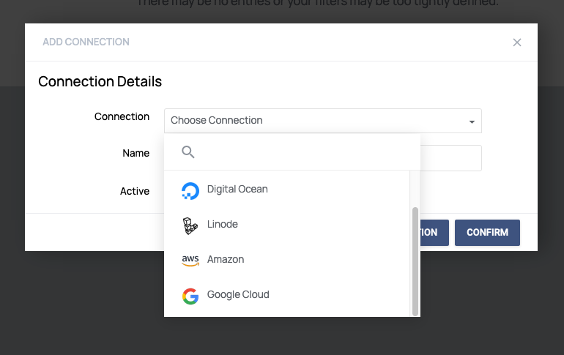
Task: Click the CONFIRM button
Action: (x=487, y=233)
